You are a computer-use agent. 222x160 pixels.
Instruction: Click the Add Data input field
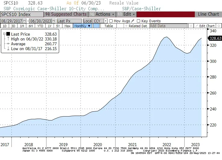coord(169,26)
